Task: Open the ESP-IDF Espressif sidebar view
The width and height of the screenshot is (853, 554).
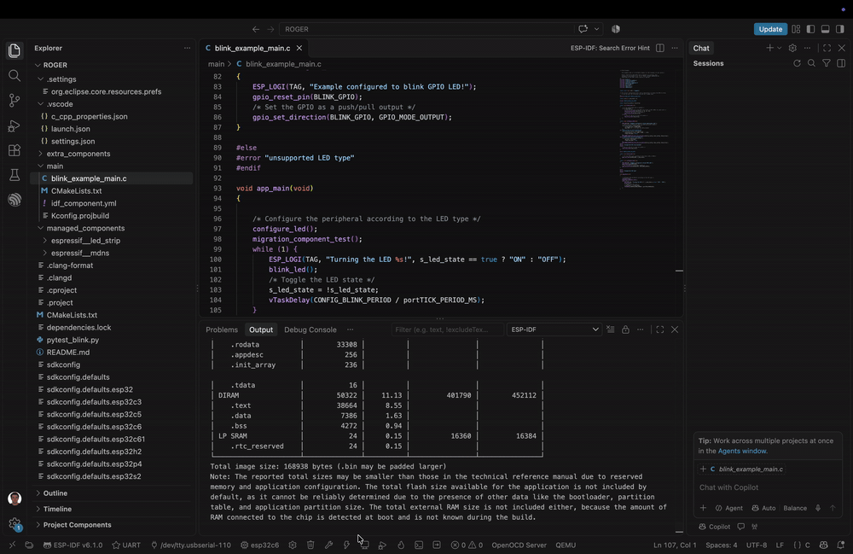Action: [x=15, y=199]
